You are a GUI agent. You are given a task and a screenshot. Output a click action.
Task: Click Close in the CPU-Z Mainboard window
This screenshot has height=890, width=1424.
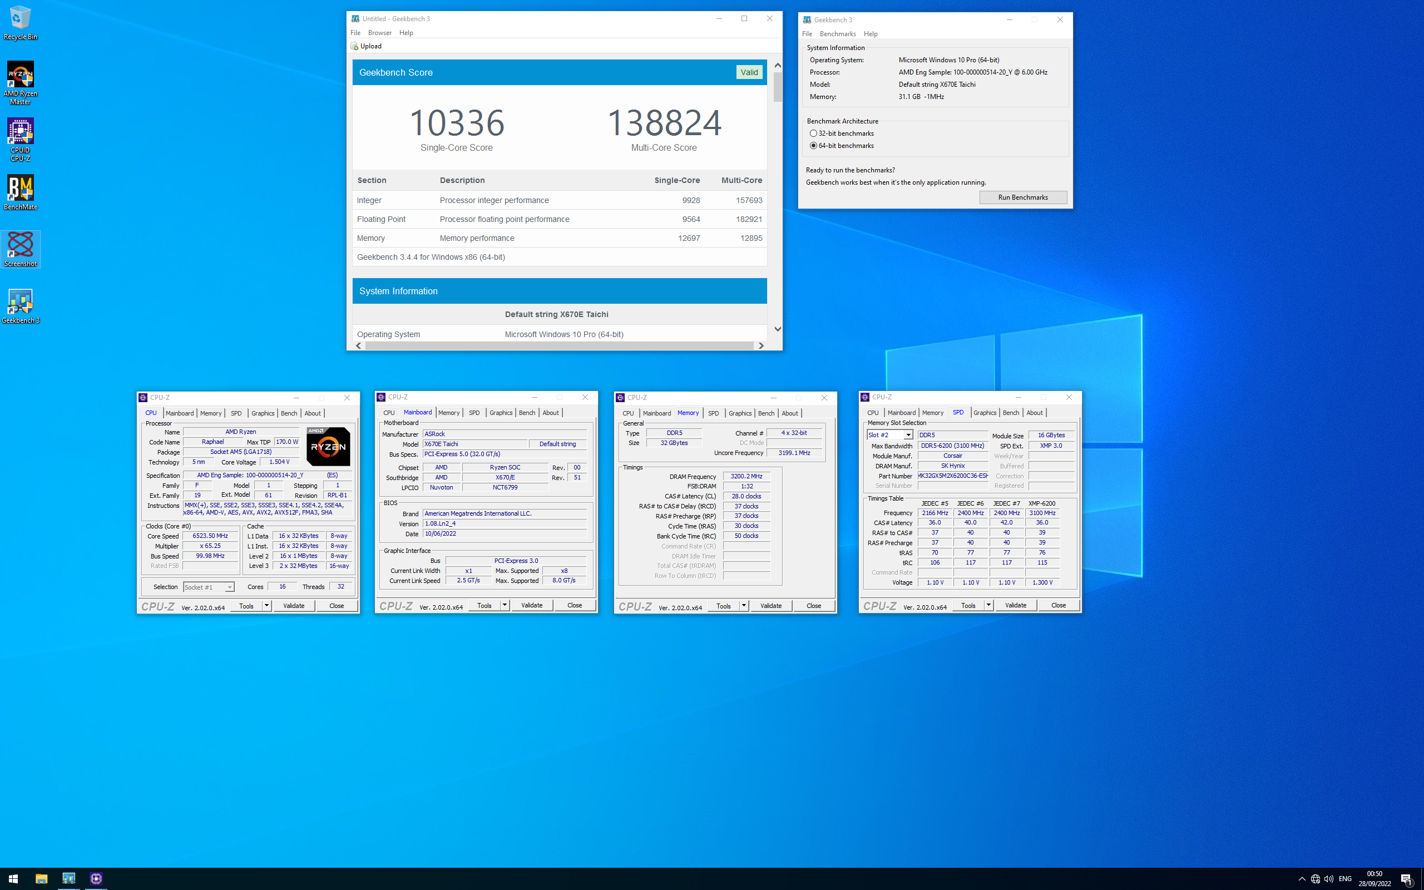(574, 605)
